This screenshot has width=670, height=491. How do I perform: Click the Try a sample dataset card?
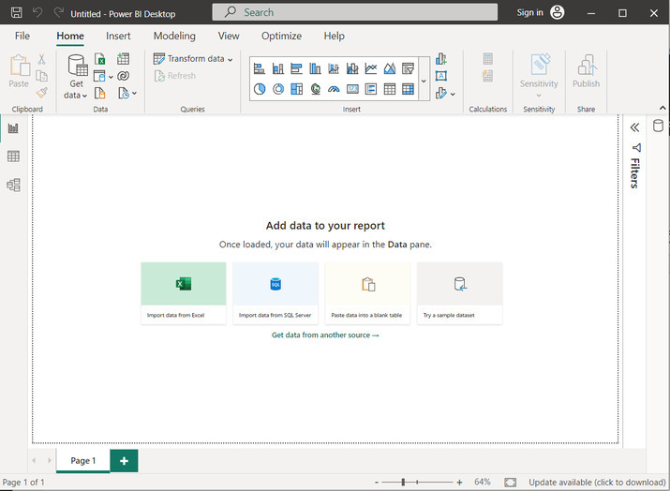460,293
